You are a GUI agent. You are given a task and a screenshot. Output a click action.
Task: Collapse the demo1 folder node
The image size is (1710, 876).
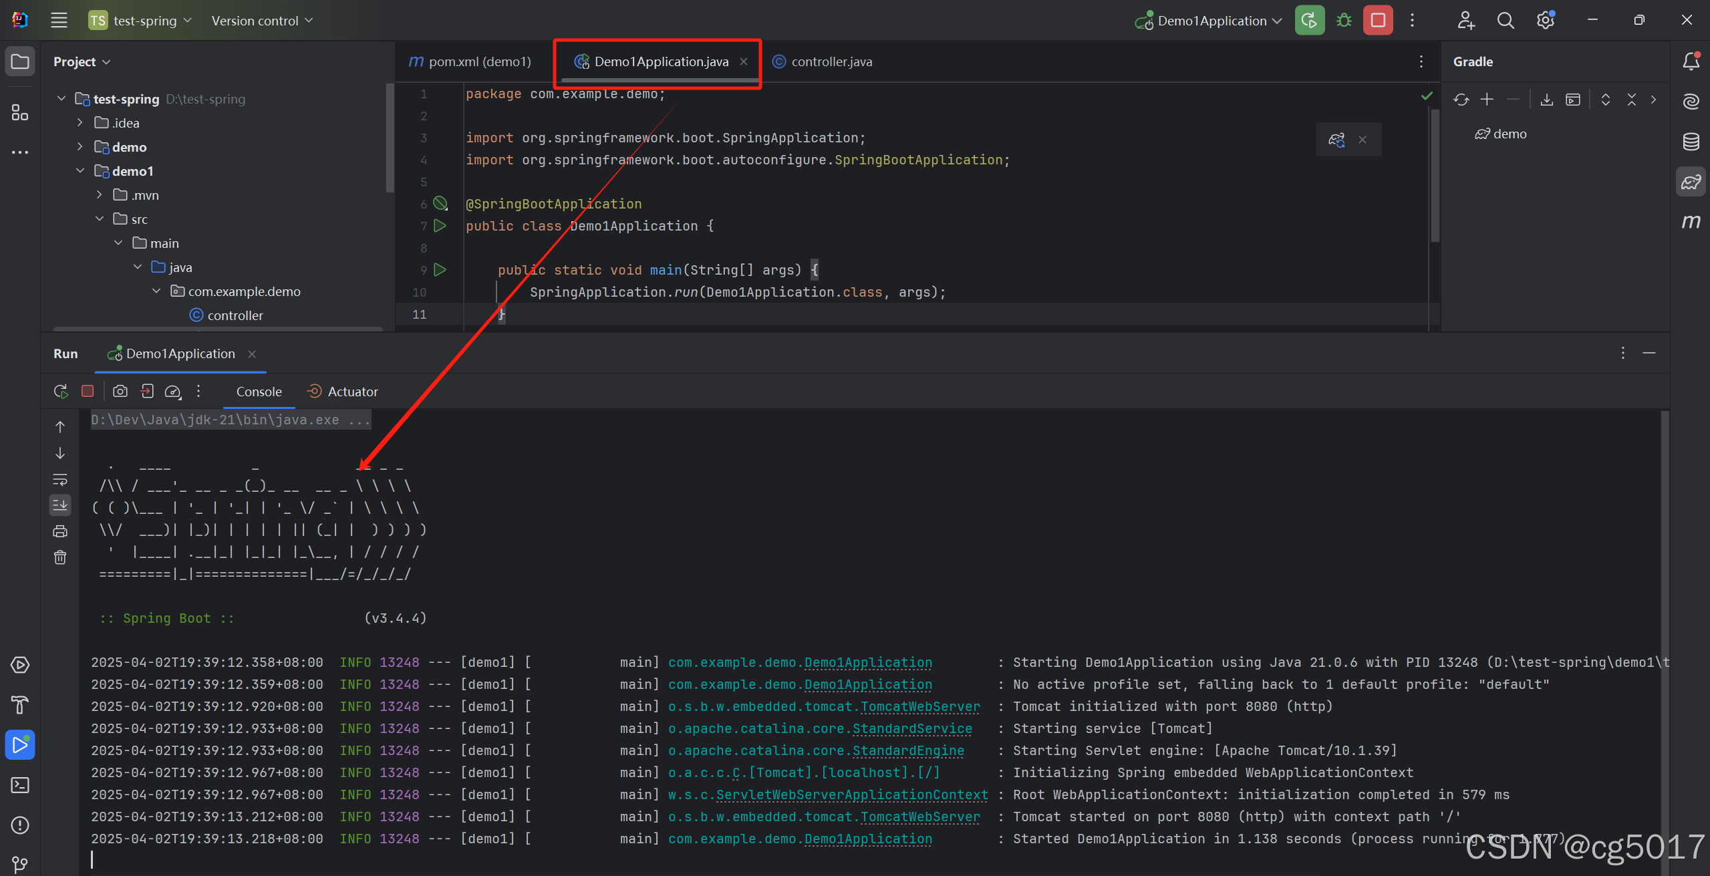[80, 171]
